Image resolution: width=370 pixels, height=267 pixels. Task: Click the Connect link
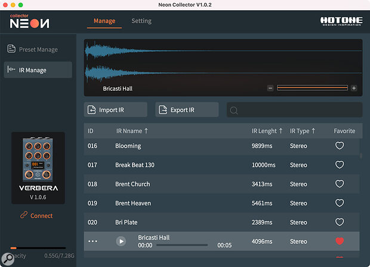(x=42, y=216)
